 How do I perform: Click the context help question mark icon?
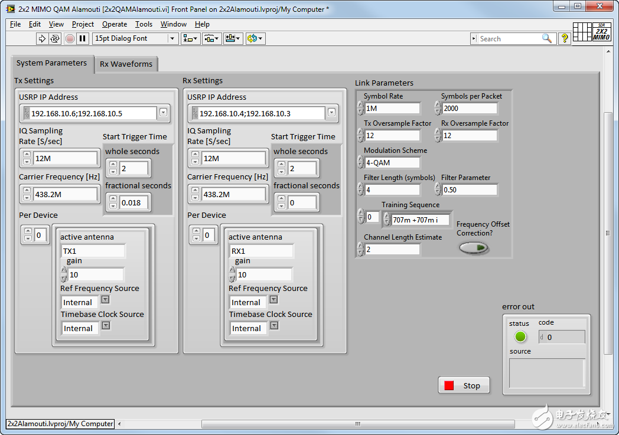(565, 38)
